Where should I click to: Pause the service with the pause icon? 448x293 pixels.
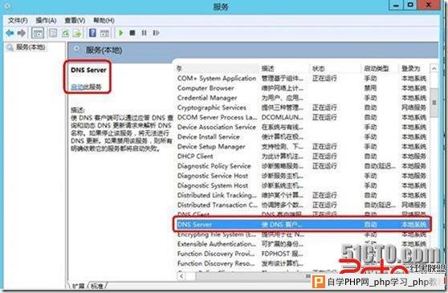[x=144, y=33]
